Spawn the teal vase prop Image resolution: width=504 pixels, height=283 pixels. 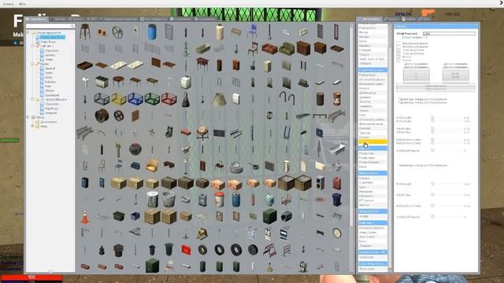click(269, 200)
